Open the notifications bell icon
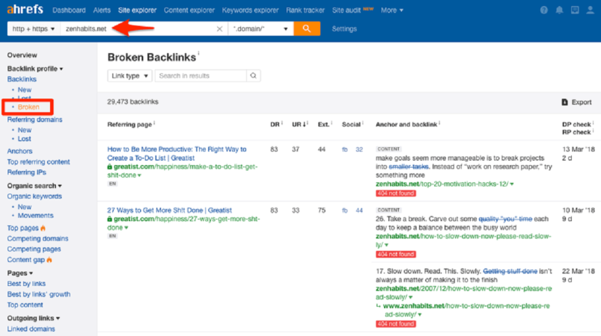The image size is (601, 336). coord(559,10)
